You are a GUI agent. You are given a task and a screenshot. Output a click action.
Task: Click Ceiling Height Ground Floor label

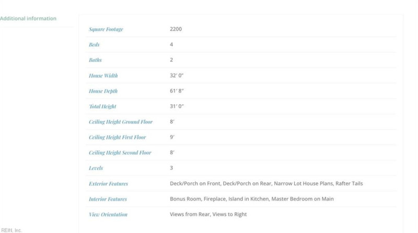coord(121,122)
